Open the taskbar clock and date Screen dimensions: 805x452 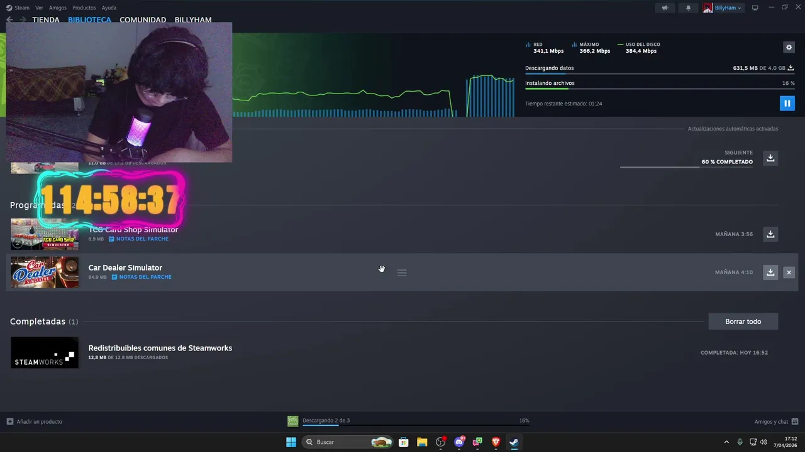pyautogui.click(x=786, y=442)
